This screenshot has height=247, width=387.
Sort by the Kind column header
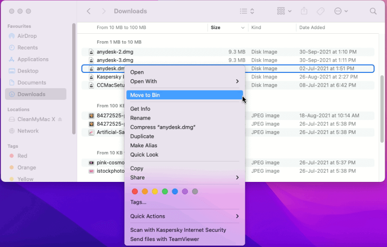pos(272,28)
